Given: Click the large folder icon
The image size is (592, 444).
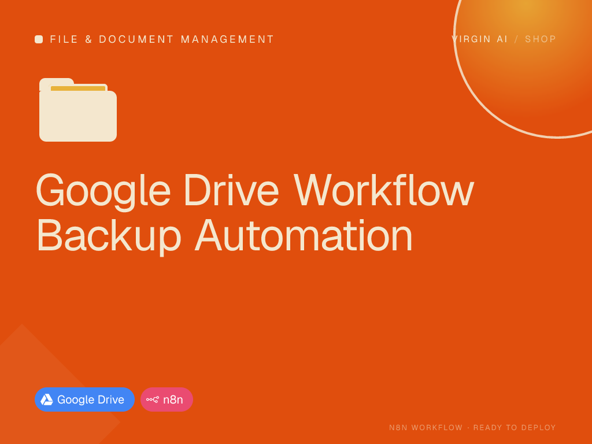Looking at the screenshot, I should click(78, 110).
